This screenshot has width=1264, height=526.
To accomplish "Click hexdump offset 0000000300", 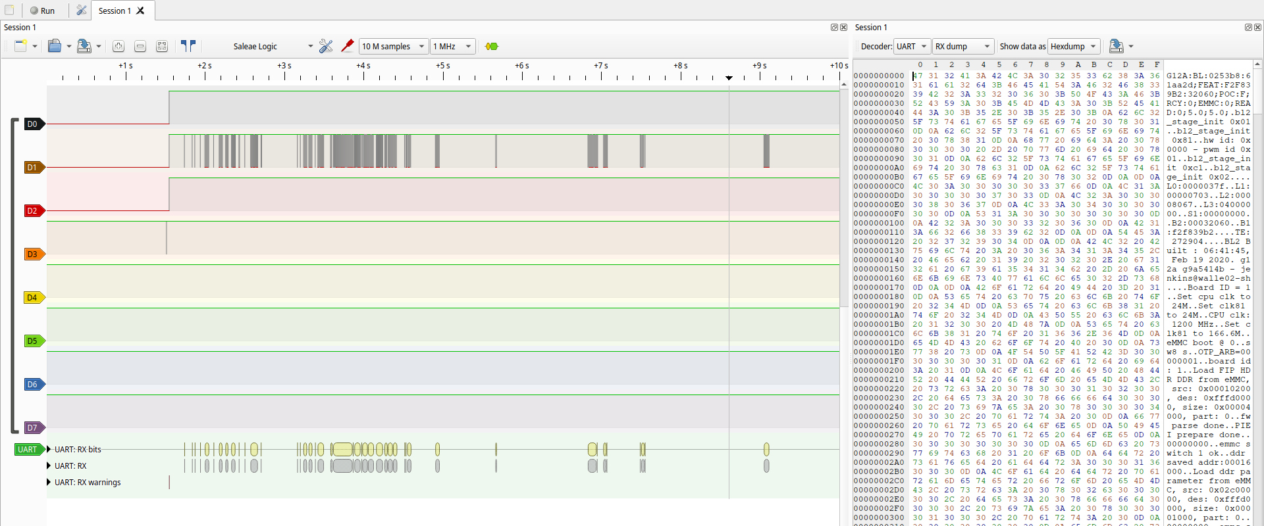I will [x=879, y=517].
